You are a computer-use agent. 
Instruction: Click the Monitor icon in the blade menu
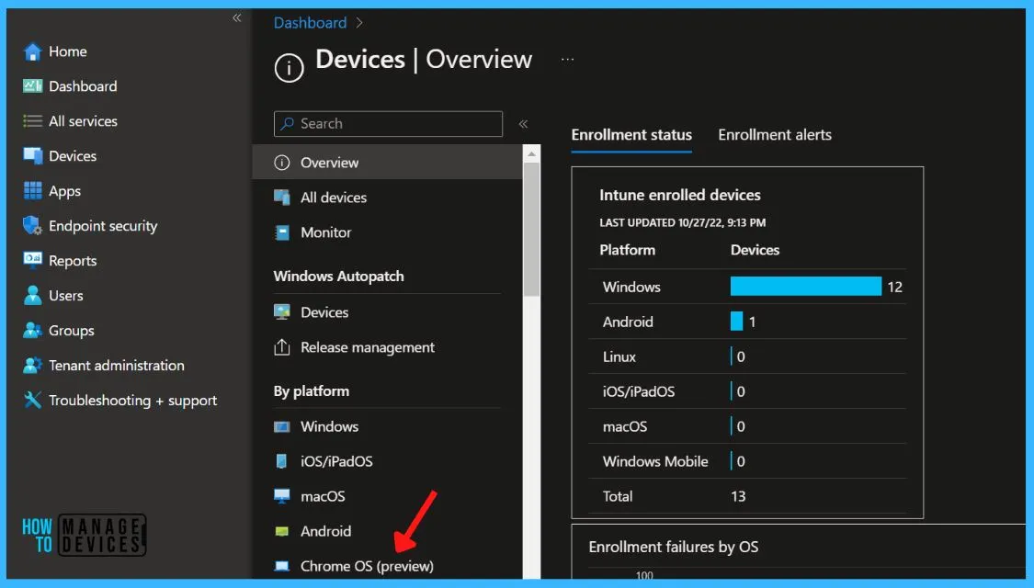pyautogui.click(x=281, y=232)
